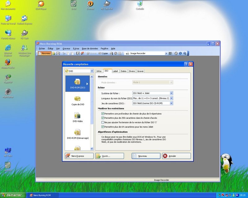
Task: Switch to the Infos tab
Action: (99, 71)
